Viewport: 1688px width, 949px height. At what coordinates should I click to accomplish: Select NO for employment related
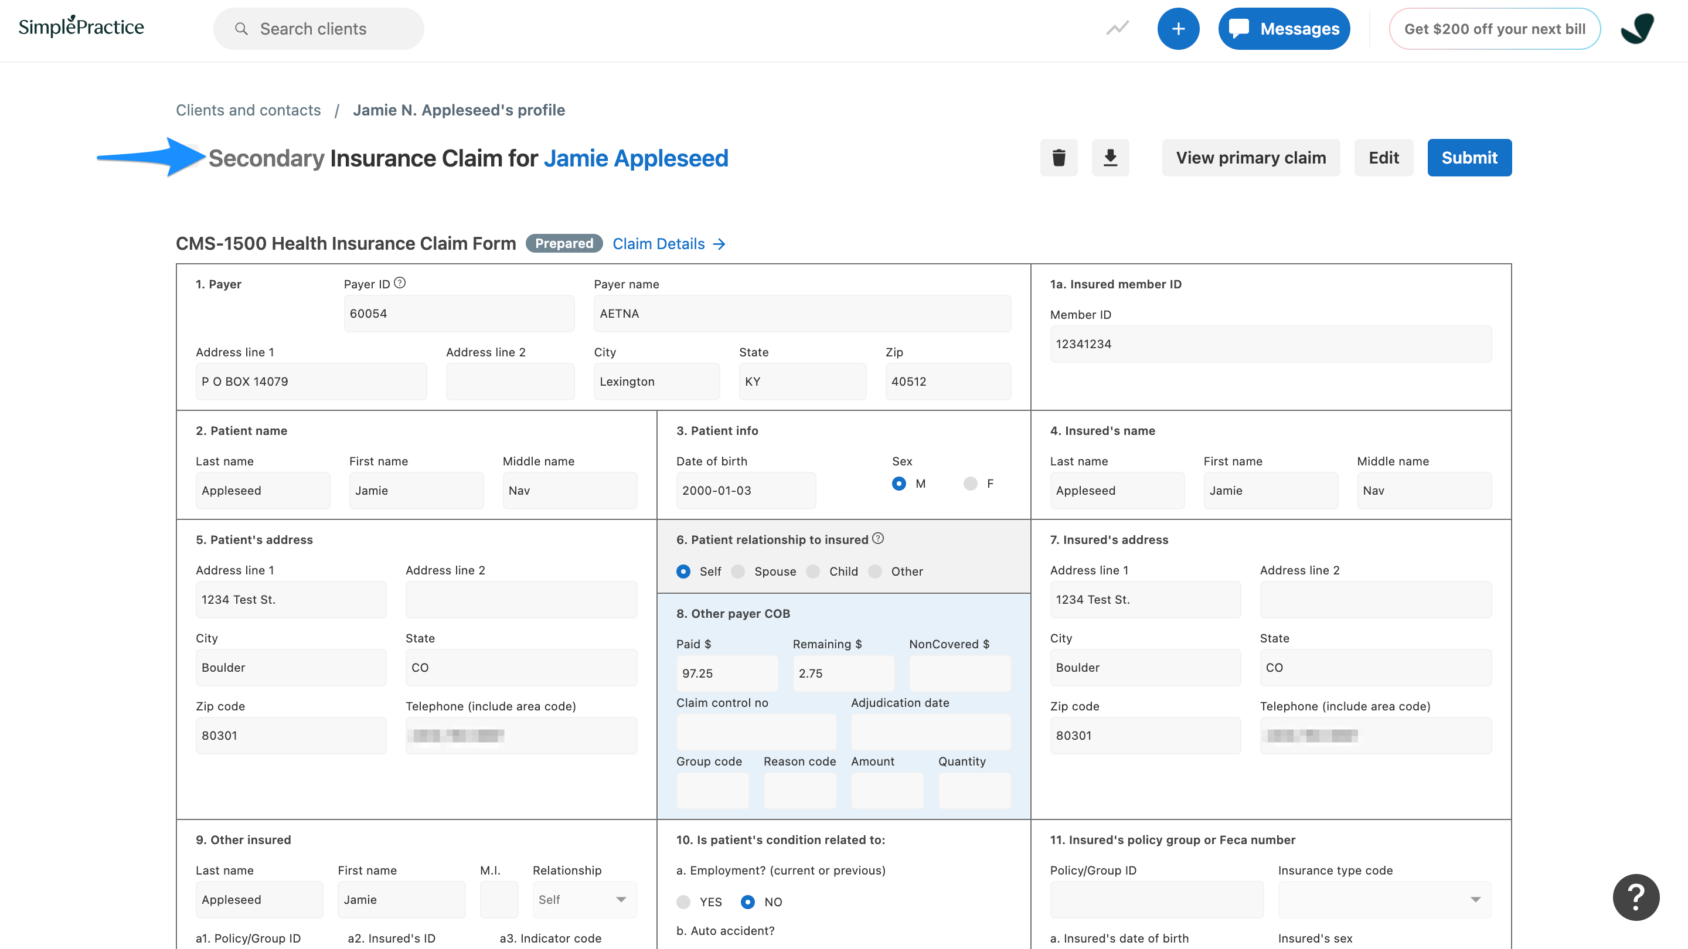pos(748,902)
